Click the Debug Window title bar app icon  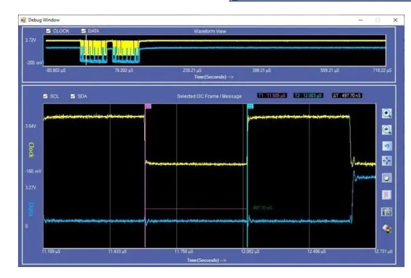click(24, 20)
